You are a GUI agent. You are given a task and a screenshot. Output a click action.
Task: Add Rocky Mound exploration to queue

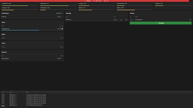(60, 58)
